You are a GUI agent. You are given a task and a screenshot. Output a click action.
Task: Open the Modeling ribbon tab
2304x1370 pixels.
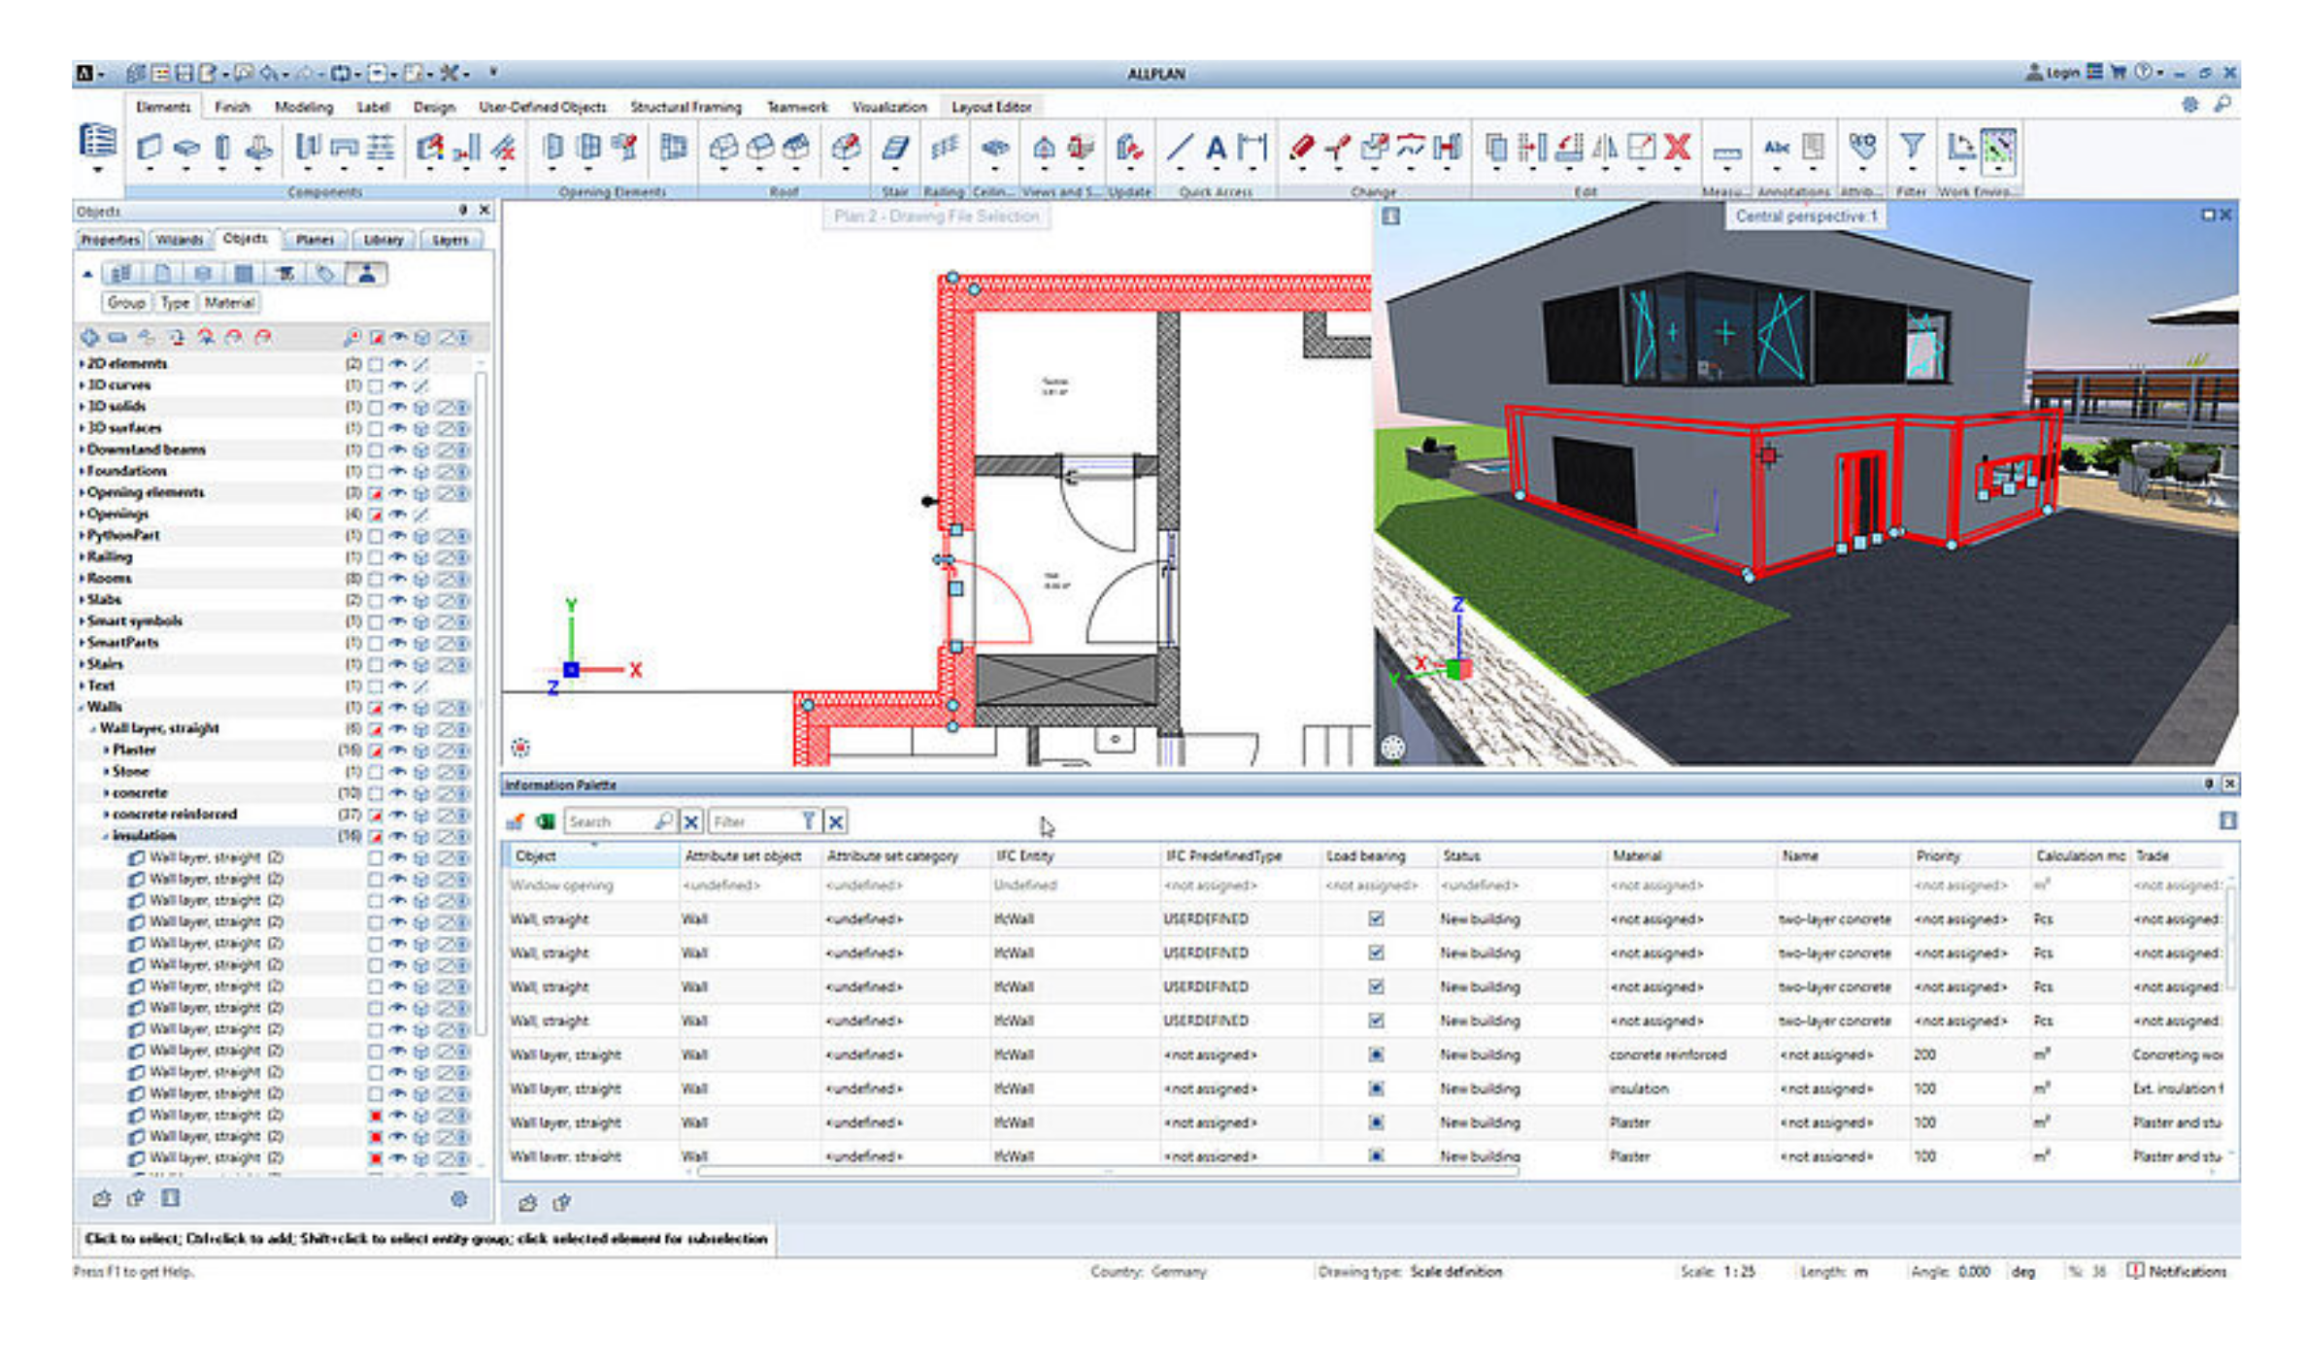click(x=303, y=107)
